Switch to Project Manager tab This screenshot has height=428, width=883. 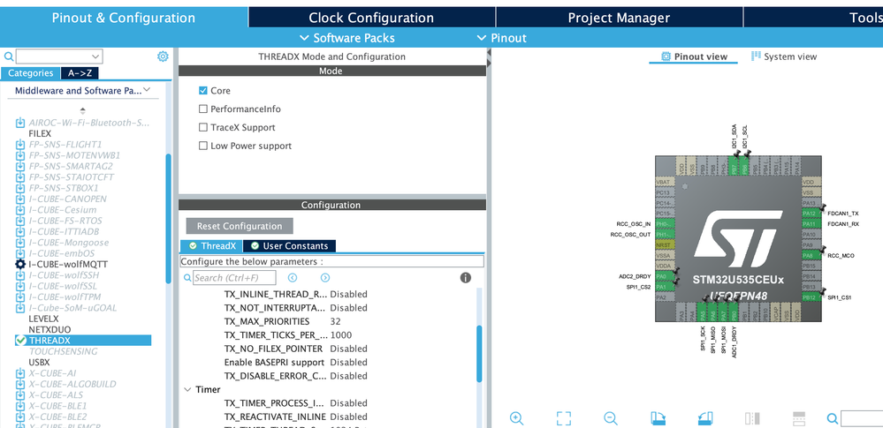point(619,18)
